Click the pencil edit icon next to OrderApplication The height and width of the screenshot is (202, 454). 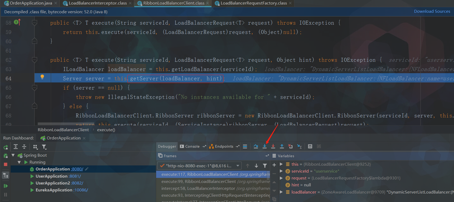pyautogui.click(x=87, y=169)
